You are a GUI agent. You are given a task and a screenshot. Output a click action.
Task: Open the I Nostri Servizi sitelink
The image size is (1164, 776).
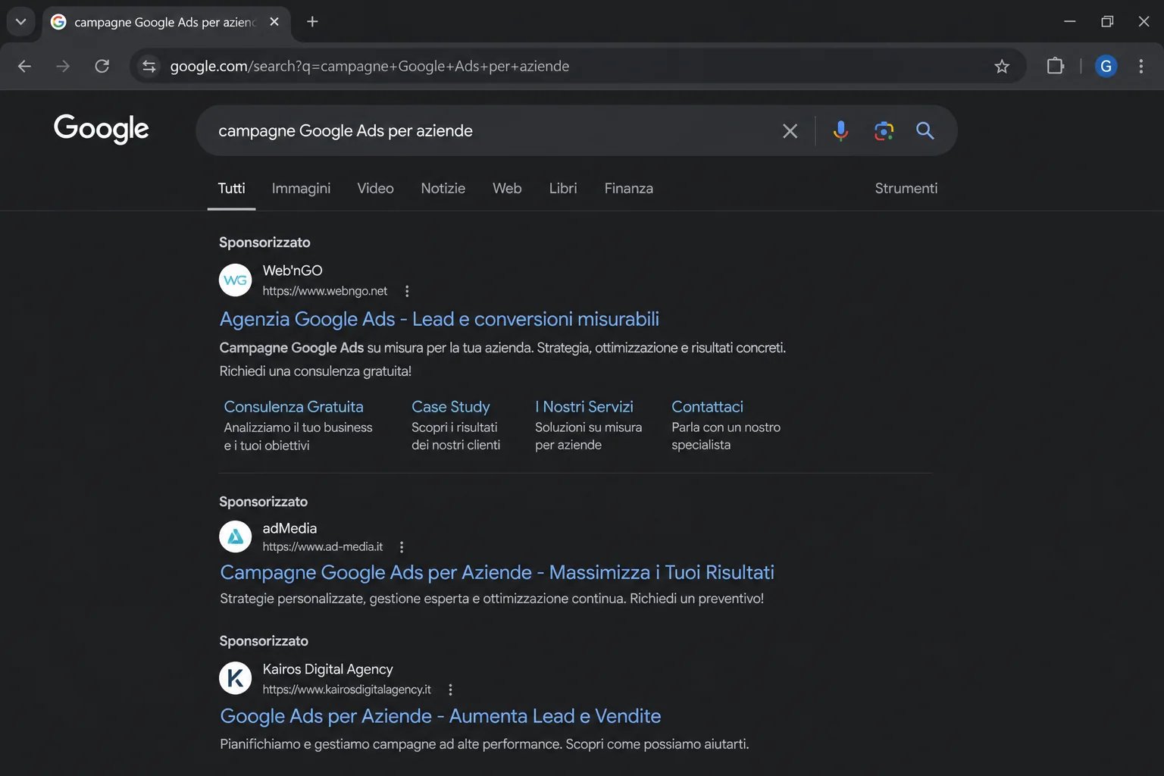[584, 407]
